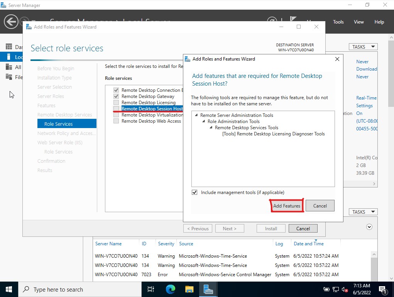Select Network Policy and Access wizard step
394x297 pixels.
66,133
